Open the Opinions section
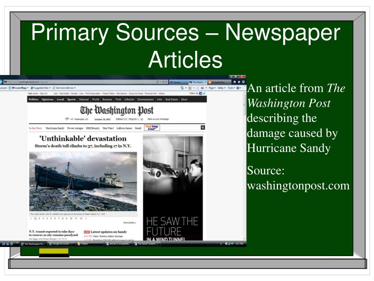The image size is (374, 281). (48, 100)
